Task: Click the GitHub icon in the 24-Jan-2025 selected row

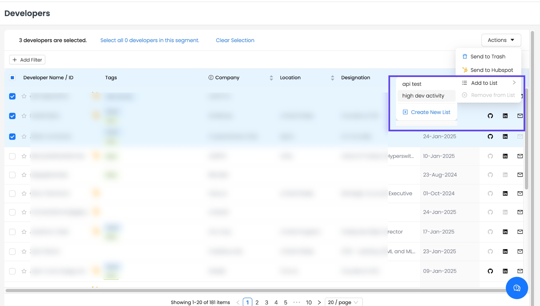Action: pyautogui.click(x=490, y=137)
